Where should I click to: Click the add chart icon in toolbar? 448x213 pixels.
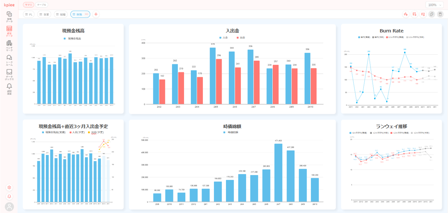[x=406, y=14]
